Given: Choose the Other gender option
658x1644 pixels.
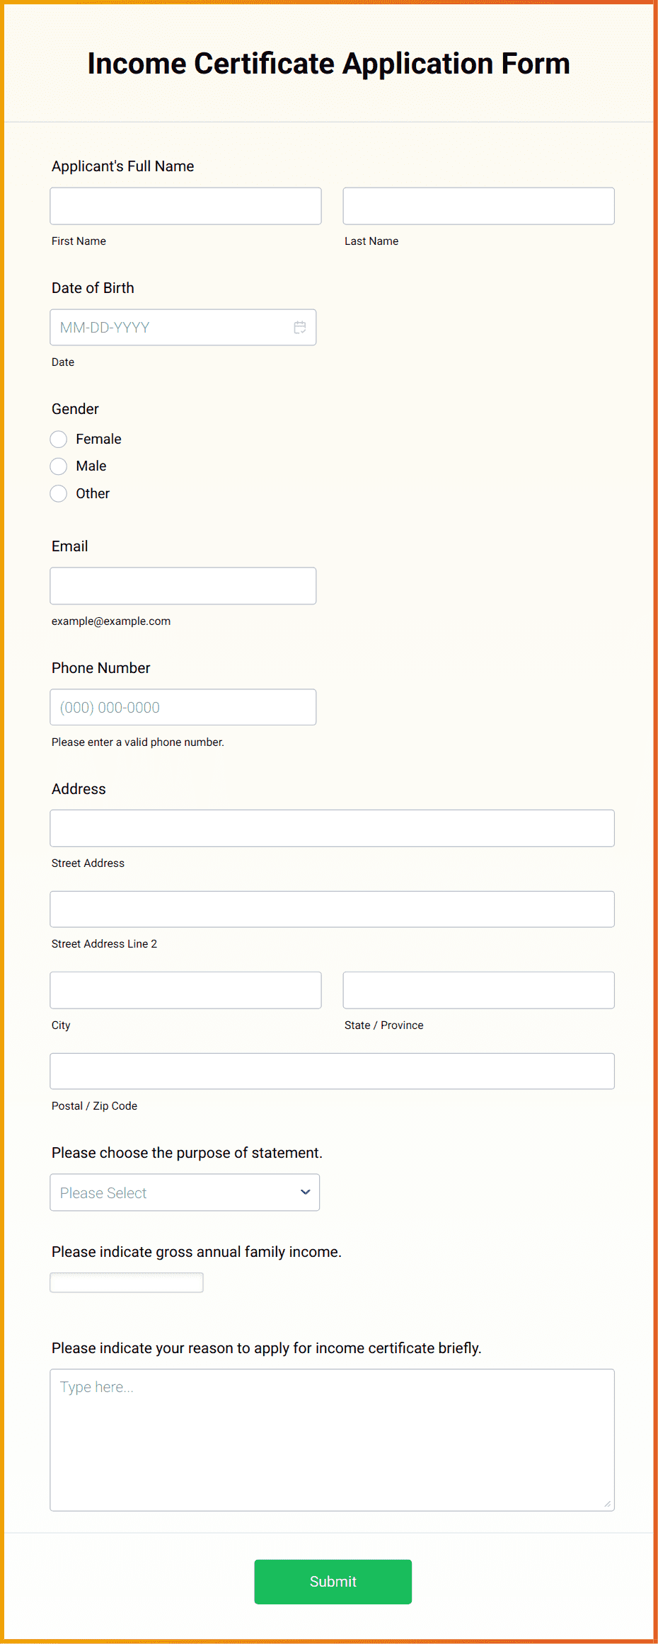Looking at the screenshot, I should [x=59, y=493].
